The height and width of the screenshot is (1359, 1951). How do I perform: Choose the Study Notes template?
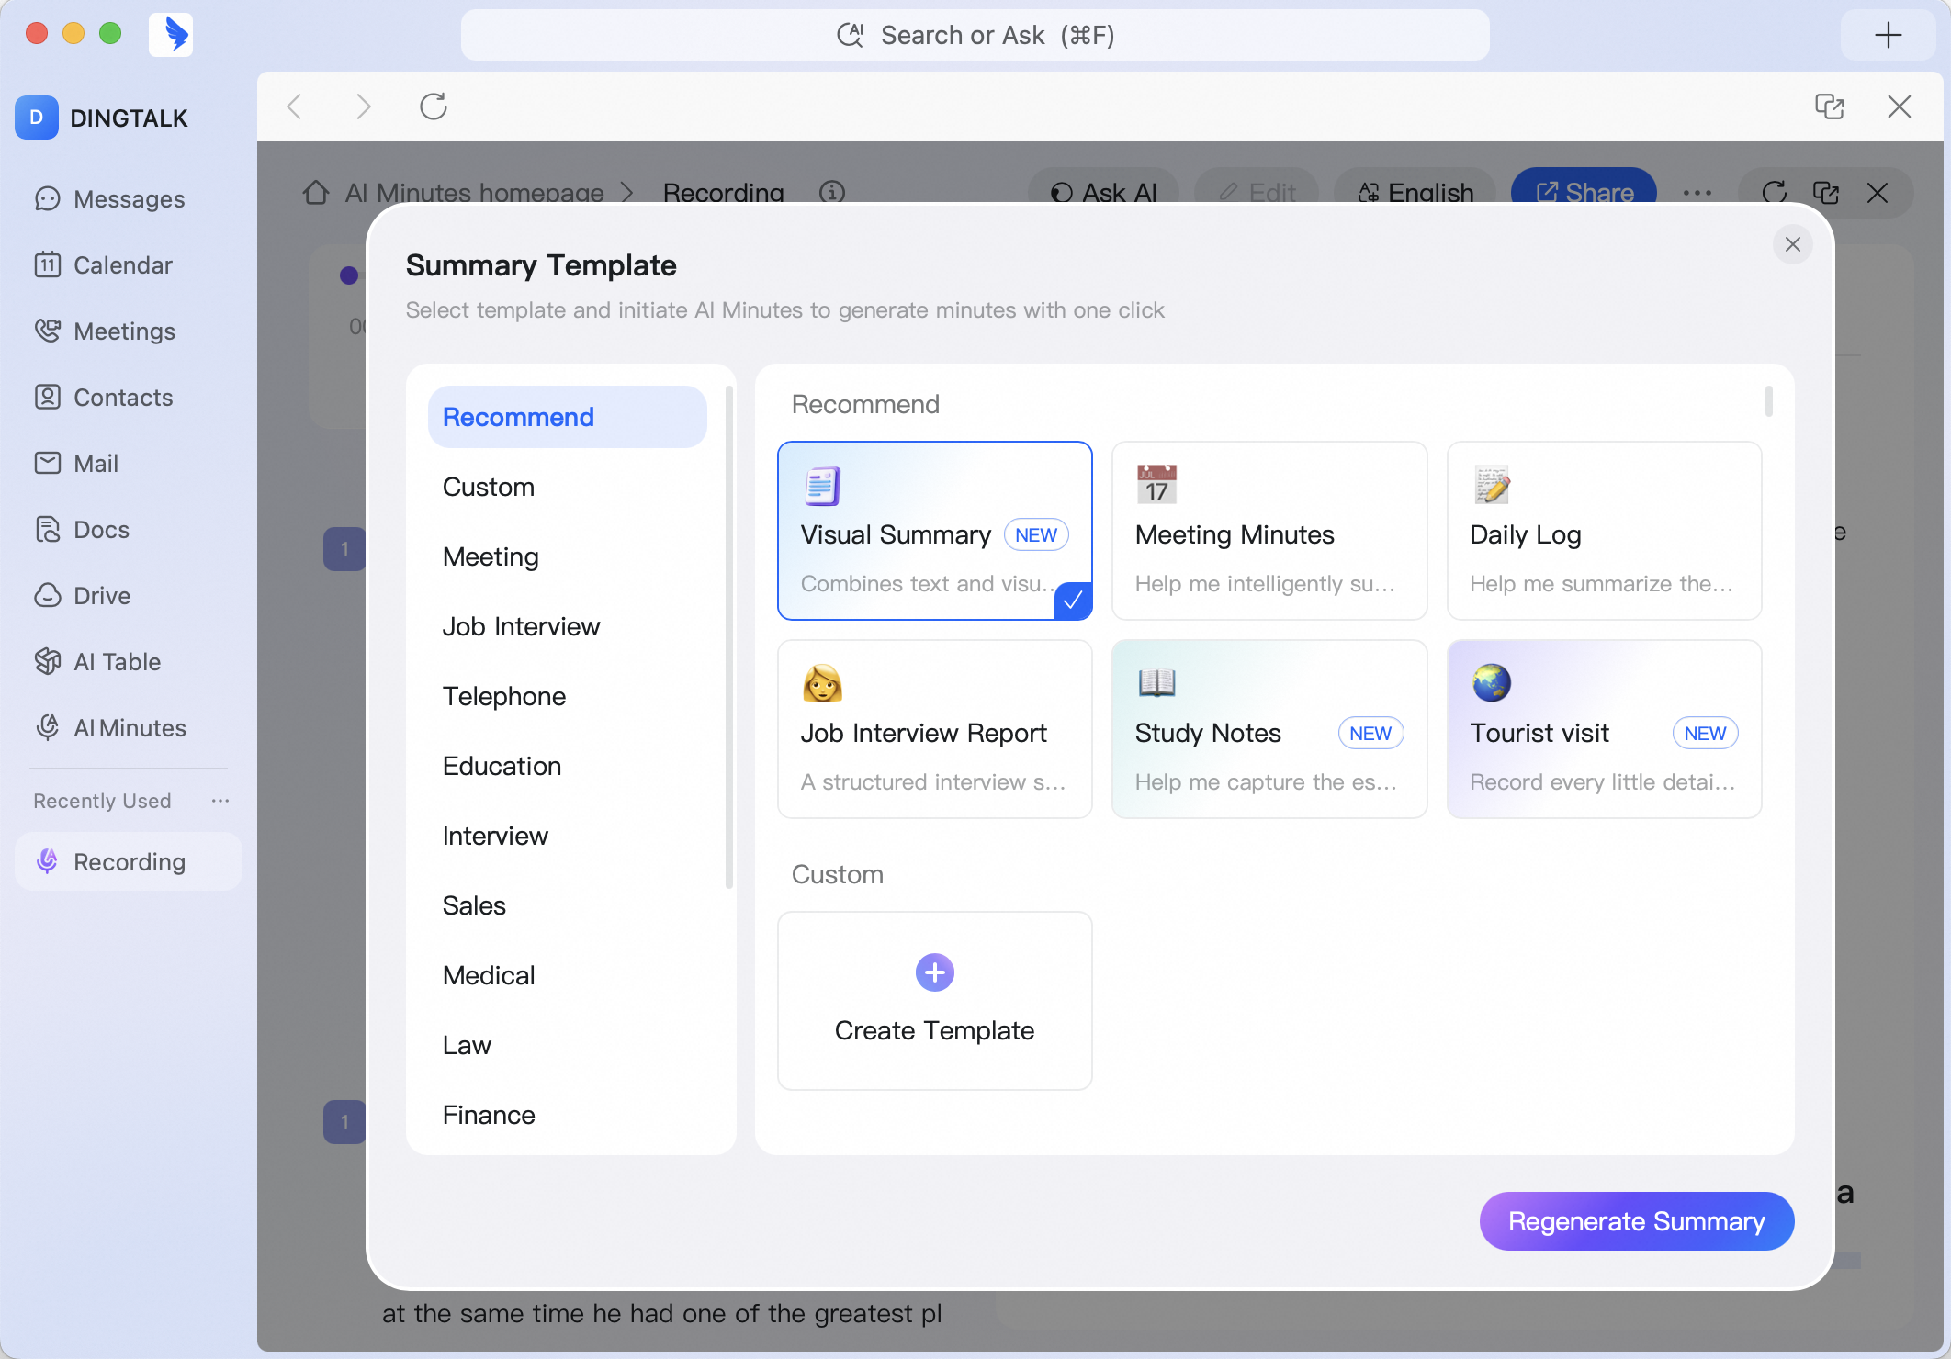click(1269, 729)
